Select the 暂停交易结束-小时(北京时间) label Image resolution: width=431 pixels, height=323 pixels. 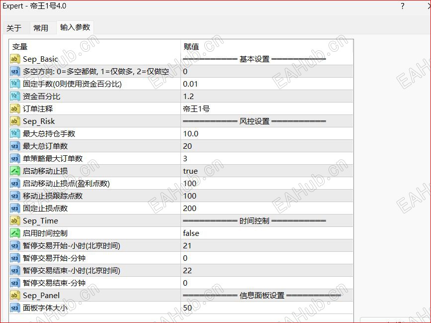click(72, 270)
